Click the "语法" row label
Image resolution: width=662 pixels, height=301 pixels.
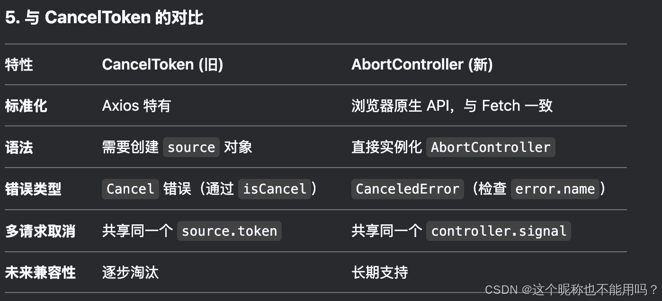click(x=19, y=147)
